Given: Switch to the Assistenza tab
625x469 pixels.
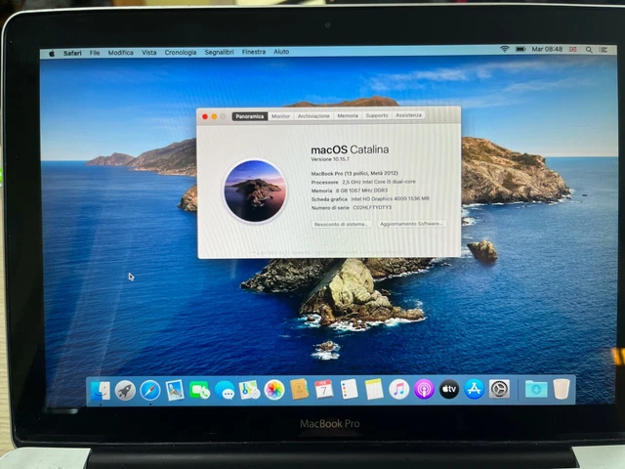Looking at the screenshot, I should pos(408,115).
